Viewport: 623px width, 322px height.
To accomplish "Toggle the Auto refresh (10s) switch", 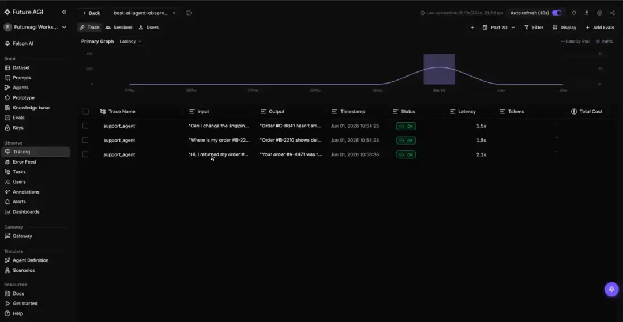I will 557,13.
